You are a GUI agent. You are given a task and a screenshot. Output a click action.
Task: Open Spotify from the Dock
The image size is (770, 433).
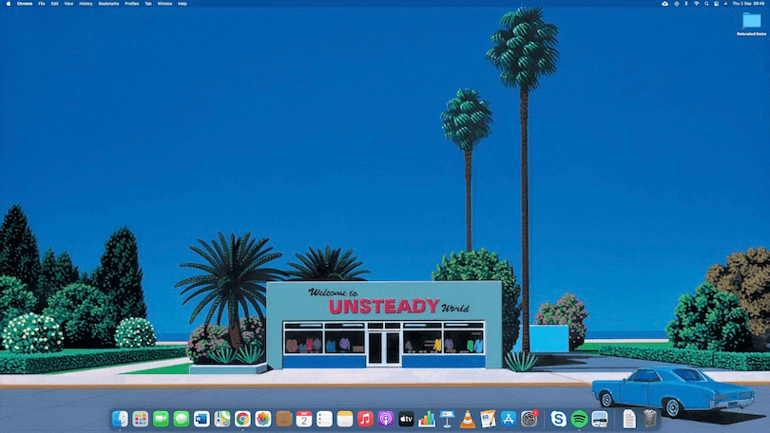pyautogui.click(x=579, y=420)
